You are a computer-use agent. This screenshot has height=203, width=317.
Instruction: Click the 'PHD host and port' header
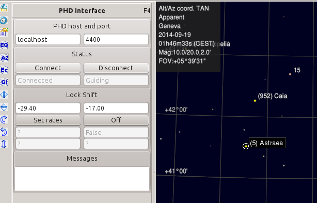[82, 26]
